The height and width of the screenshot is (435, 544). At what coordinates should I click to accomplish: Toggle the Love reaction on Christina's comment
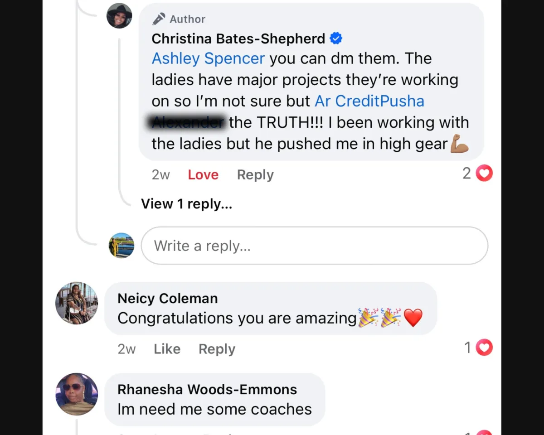point(203,175)
